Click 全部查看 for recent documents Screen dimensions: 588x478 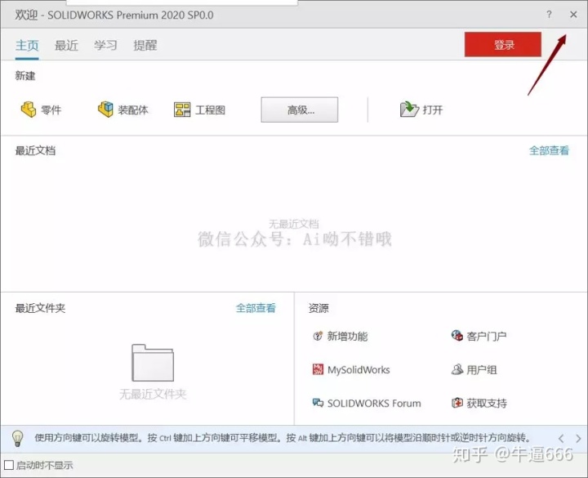click(549, 151)
